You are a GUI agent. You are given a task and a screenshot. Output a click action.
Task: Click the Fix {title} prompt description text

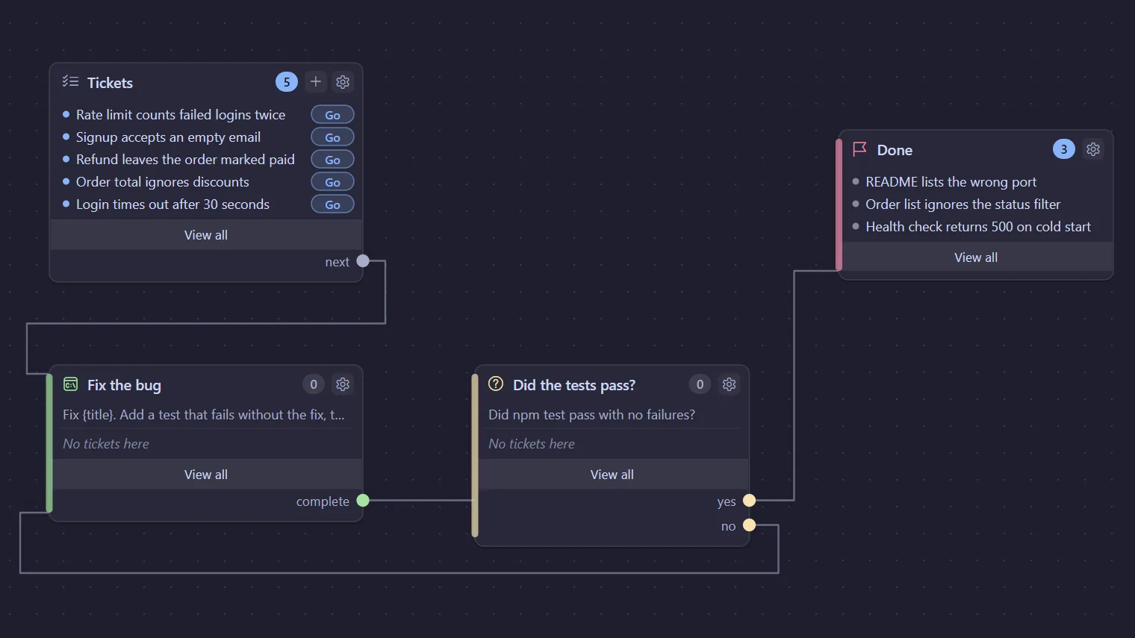coord(204,415)
